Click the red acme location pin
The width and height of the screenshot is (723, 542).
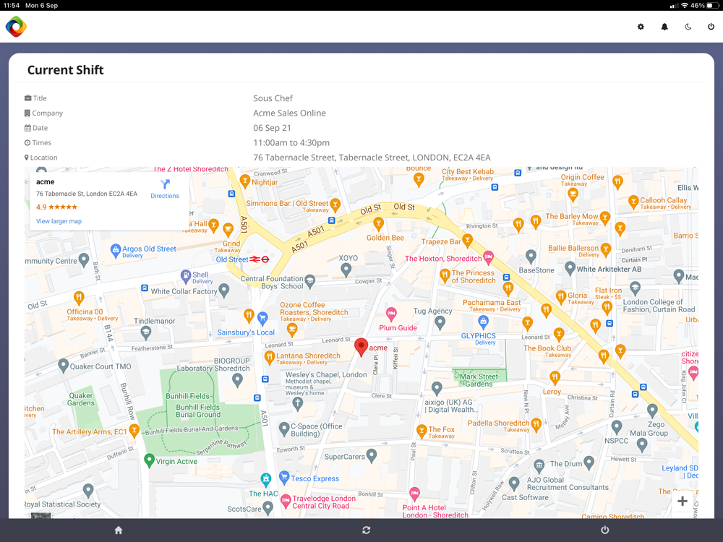pos(361,348)
